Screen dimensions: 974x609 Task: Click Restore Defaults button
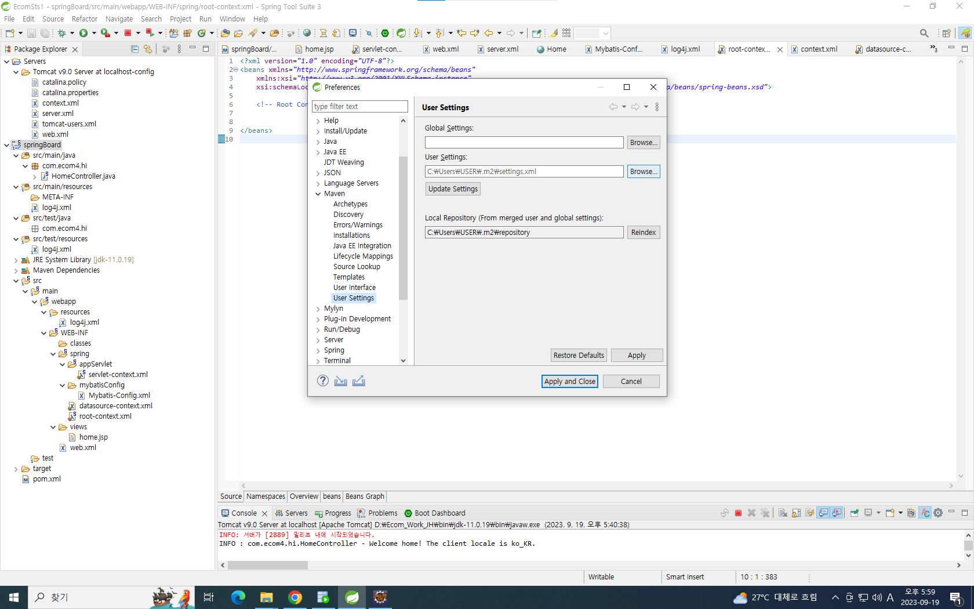coord(579,356)
